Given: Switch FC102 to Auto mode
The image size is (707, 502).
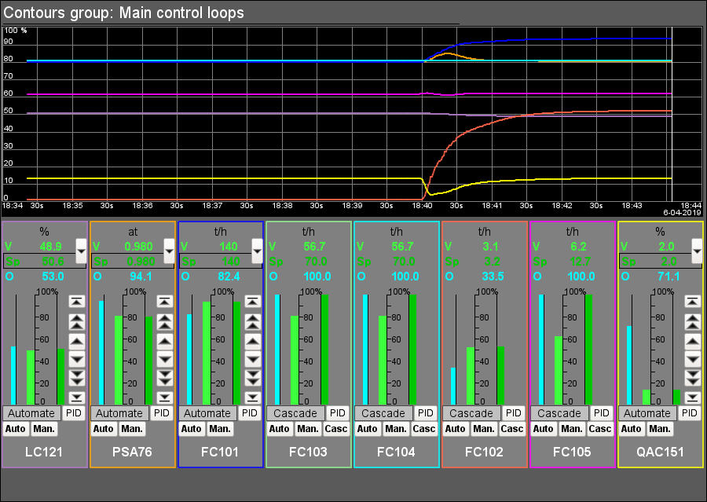Looking at the screenshot, I should pyautogui.click(x=455, y=429).
